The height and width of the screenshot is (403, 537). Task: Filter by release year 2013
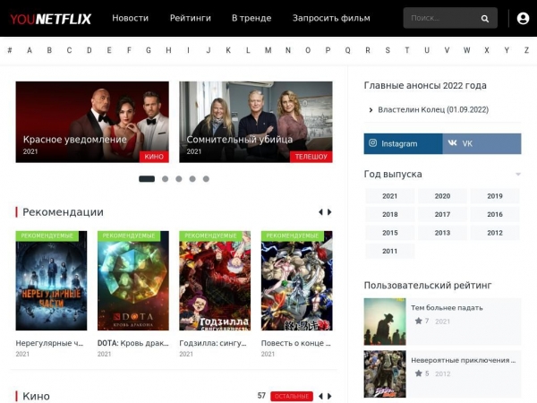(x=442, y=233)
